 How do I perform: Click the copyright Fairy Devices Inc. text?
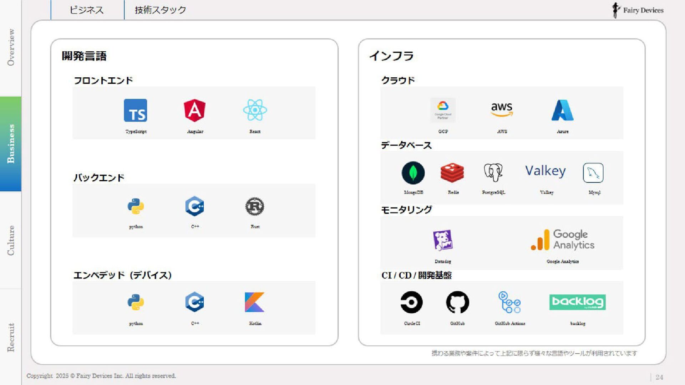coord(101,376)
